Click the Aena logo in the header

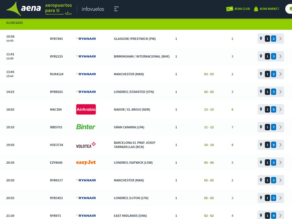[24, 9]
